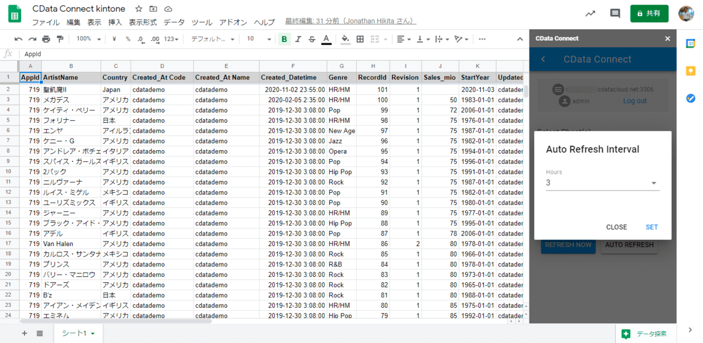This screenshot has height=343, width=703.
Task: Open Google Keep in side panel
Action: pos(690,71)
